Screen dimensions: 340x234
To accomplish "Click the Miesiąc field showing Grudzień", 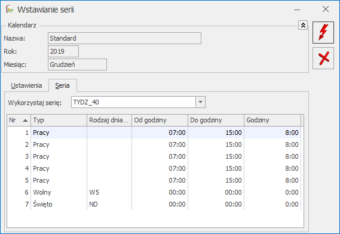I will (77, 64).
